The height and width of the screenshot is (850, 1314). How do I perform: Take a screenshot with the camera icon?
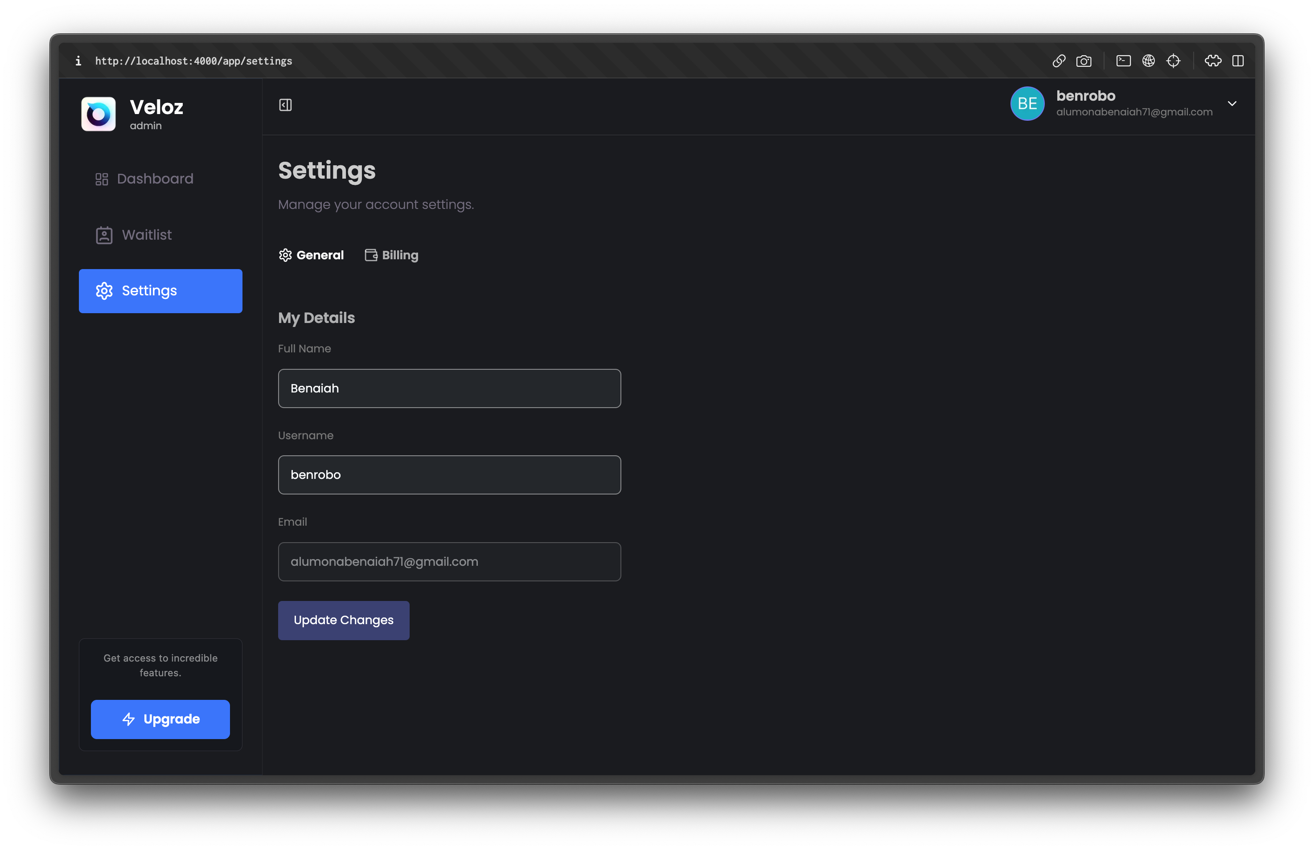click(x=1083, y=61)
